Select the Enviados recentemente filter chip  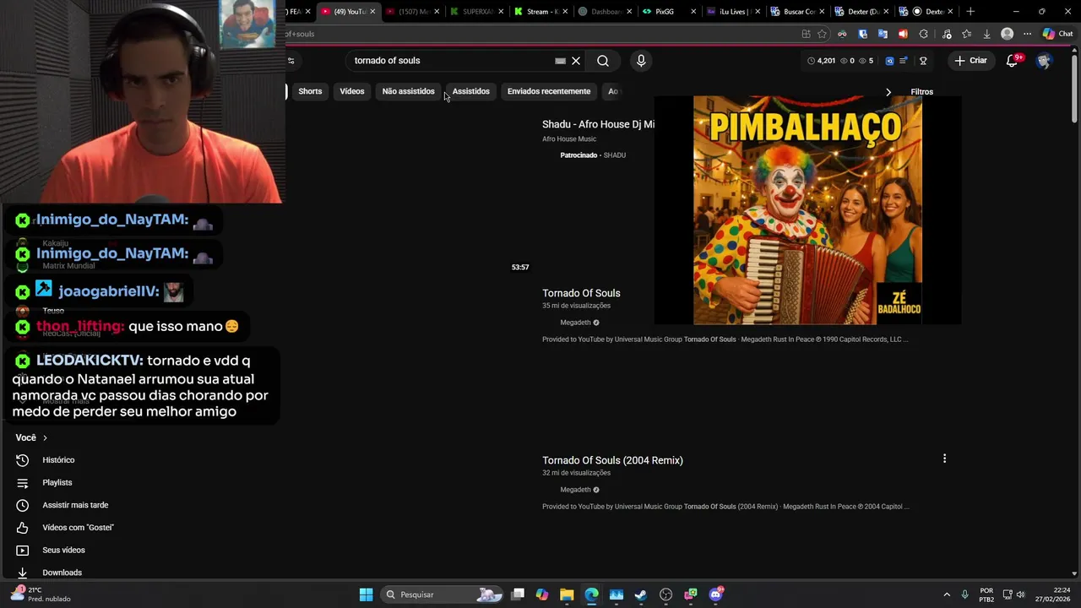point(549,91)
